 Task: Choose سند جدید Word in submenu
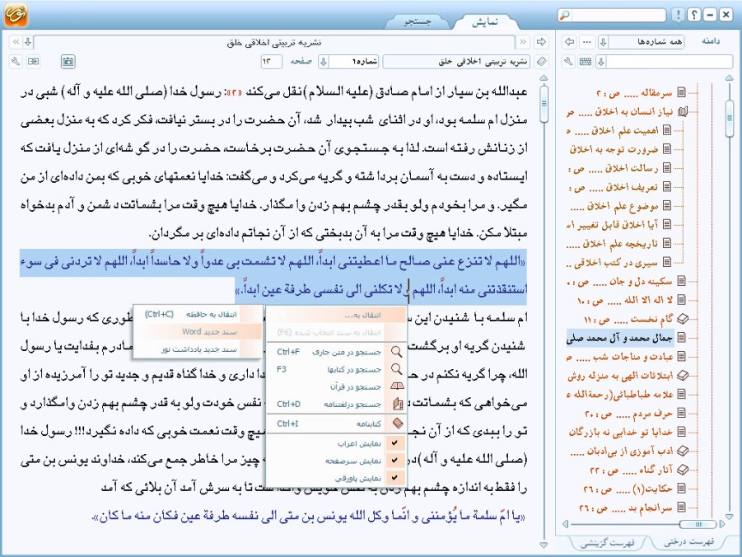(x=198, y=331)
